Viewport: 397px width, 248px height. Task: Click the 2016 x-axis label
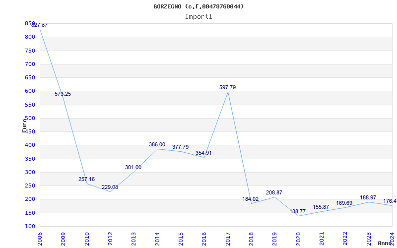pos(204,239)
